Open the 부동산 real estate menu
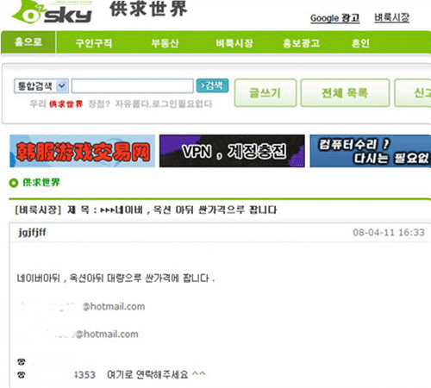Screen dimensions: 431x388 coord(166,43)
